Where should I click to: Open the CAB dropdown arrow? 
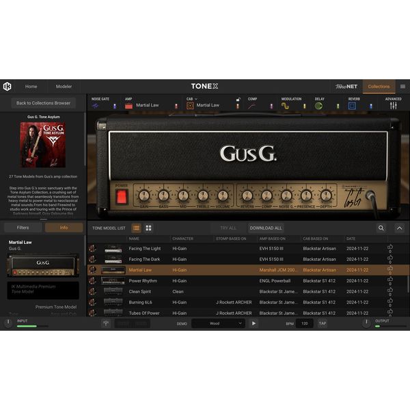click(x=196, y=99)
